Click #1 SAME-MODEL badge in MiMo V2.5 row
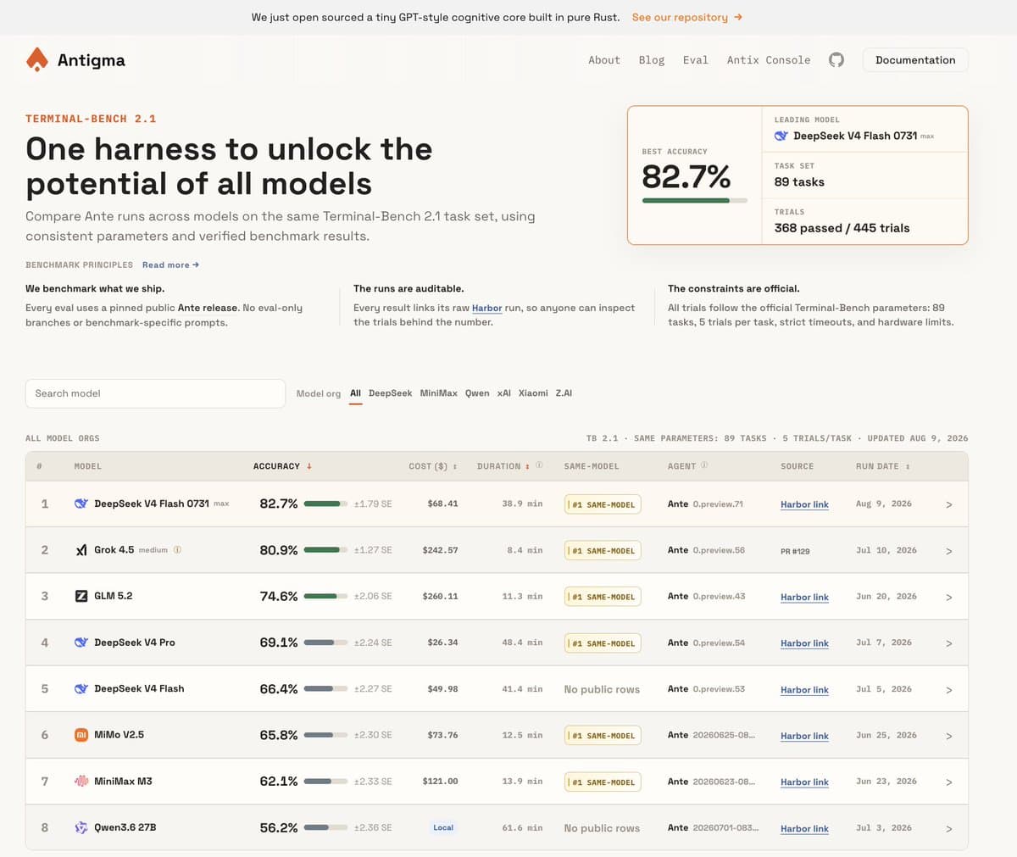Screen dimensions: 1017x857 coord(603,736)
